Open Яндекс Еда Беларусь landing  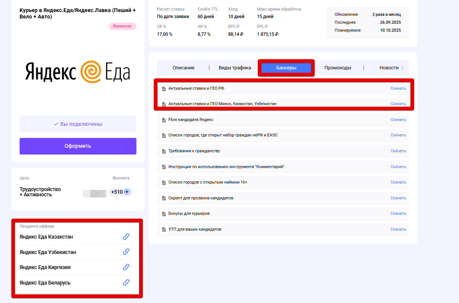tap(45, 283)
